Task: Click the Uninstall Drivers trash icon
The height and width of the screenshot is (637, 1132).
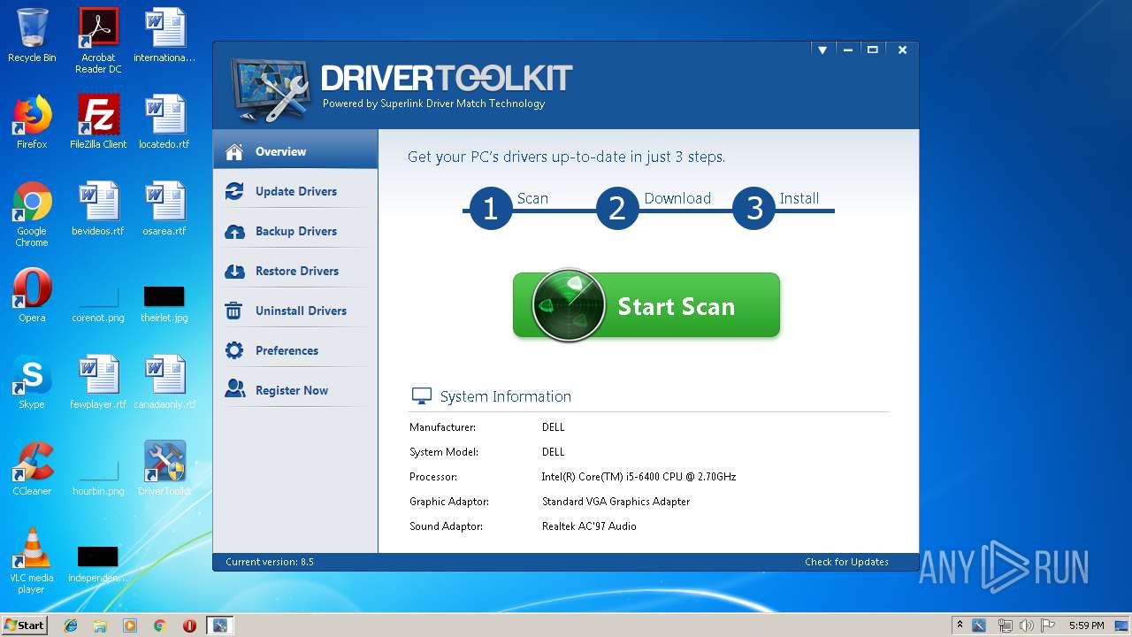Action: coord(234,311)
